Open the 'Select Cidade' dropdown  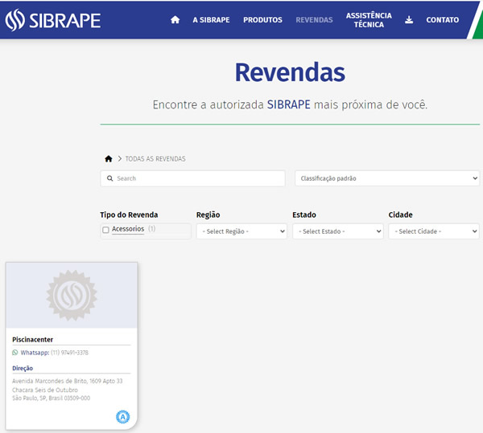(x=434, y=231)
